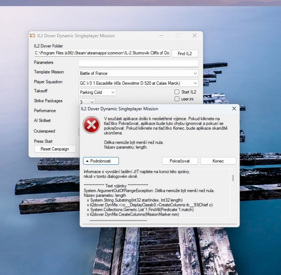Click the Konec button
Screen dimensions: 281x275
218,161
